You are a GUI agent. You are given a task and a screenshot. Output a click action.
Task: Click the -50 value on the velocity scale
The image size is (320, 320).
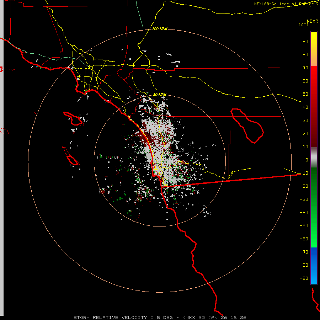[304, 226]
